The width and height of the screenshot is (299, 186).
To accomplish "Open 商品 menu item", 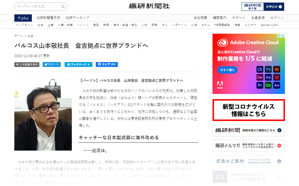I will pos(96,25).
